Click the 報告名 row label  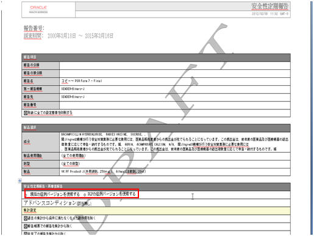(29, 81)
